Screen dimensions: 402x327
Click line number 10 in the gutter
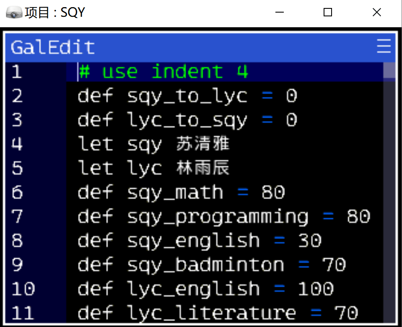tap(23, 289)
